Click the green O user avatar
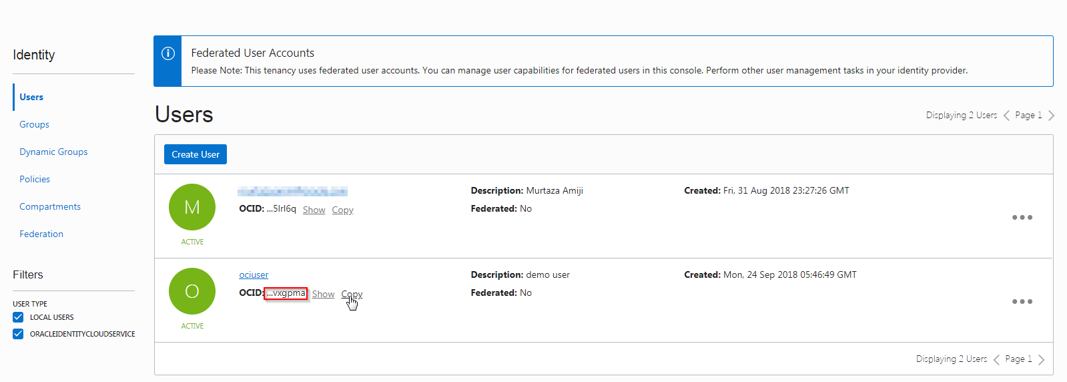1067x382 pixels. click(192, 291)
